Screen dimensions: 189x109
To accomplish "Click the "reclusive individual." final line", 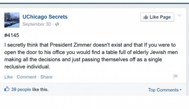I will (27, 66).
